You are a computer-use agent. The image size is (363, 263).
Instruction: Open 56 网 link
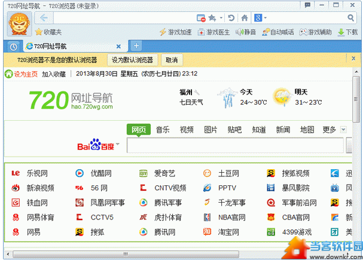tap(99, 188)
